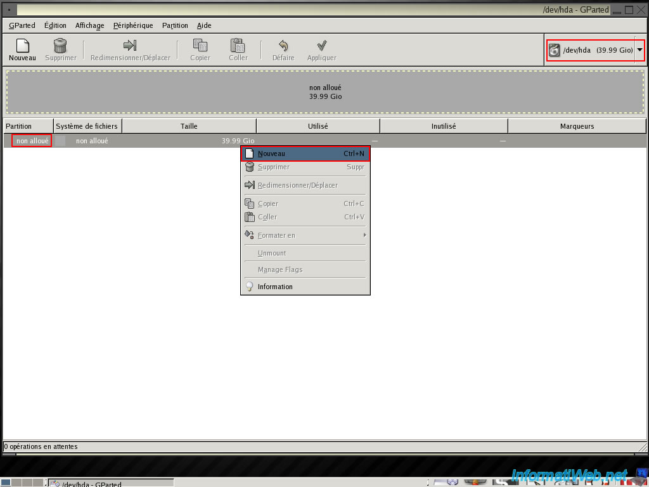Select the non alloué partition name cell
The image size is (649, 487).
click(32, 141)
